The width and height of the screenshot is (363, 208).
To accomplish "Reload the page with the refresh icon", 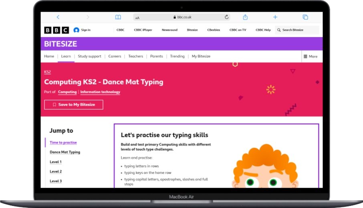I will point(227,17).
